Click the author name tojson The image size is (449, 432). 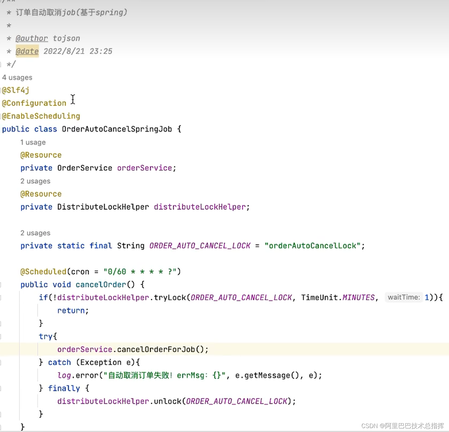(66, 38)
